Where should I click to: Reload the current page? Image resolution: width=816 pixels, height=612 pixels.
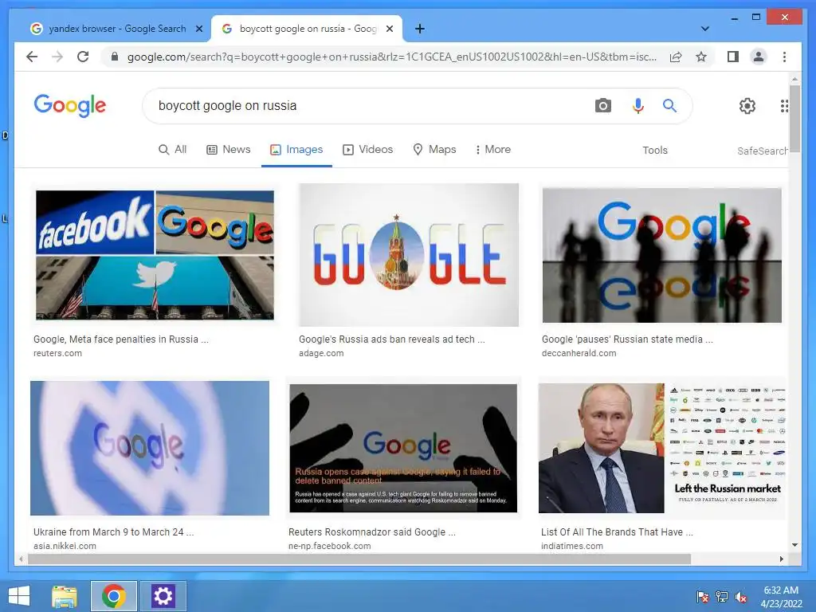point(83,57)
